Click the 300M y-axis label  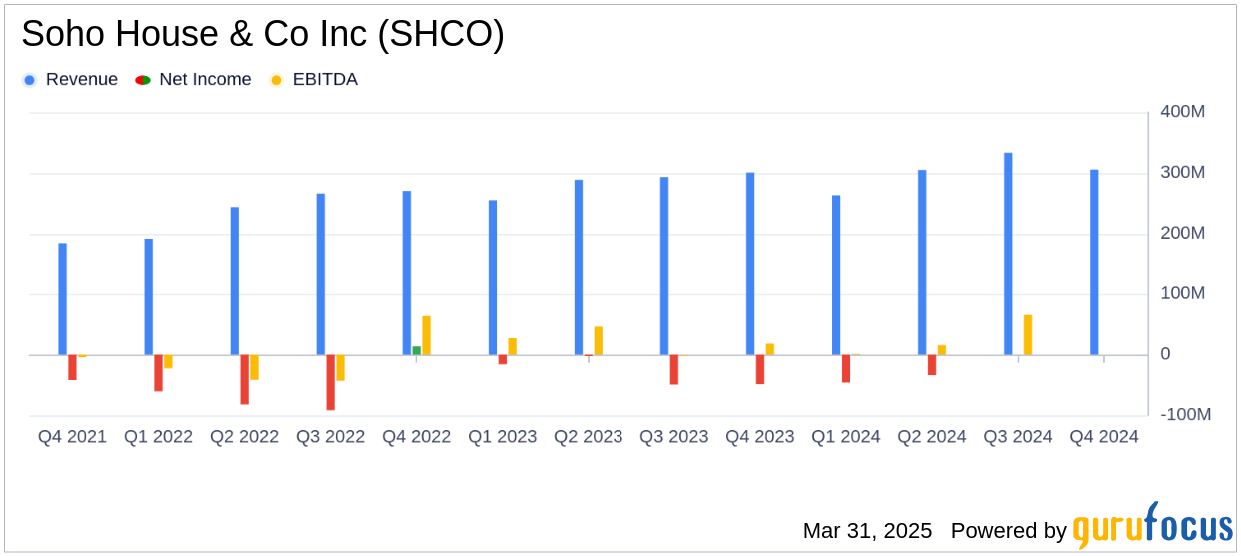(1182, 173)
